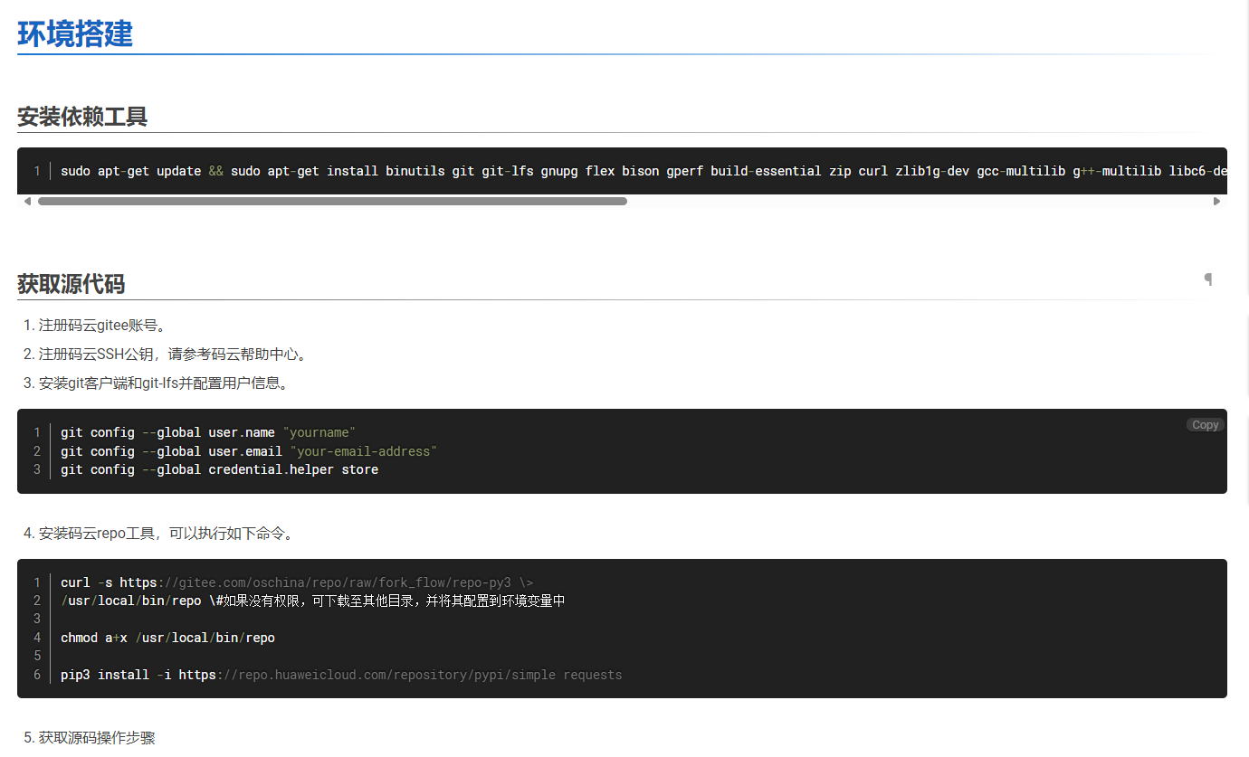Viewport: 1249px width, 757px height.
Task: Click list item 3 about installing git client
Action: [x=163, y=383]
